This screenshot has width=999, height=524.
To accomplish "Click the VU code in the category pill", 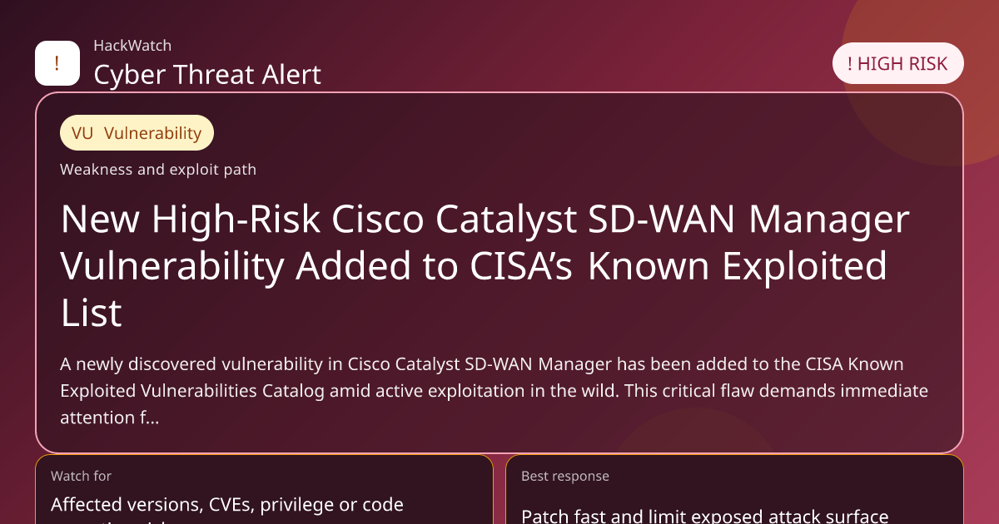I will [x=82, y=133].
